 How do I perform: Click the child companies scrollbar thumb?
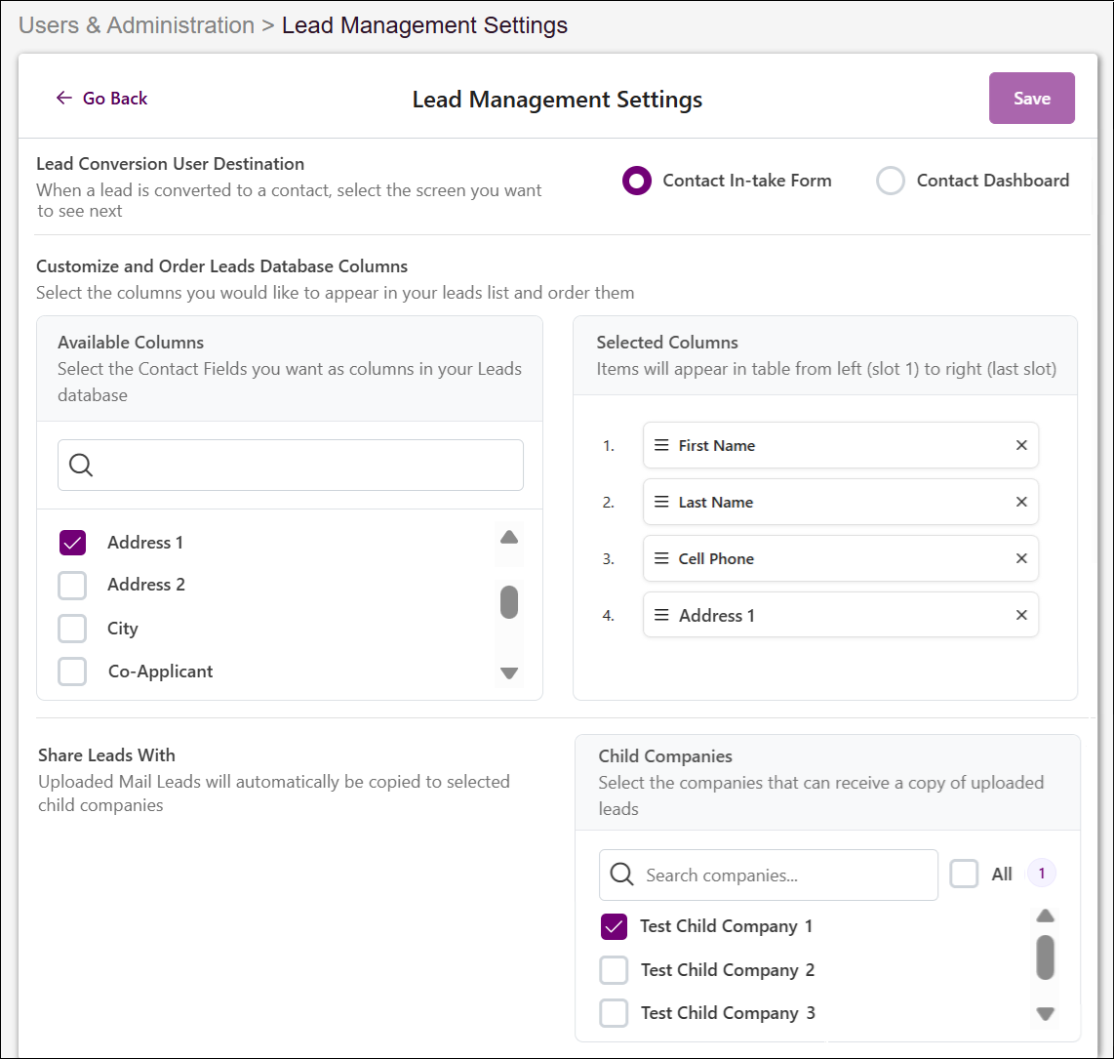click(1045, 957)
